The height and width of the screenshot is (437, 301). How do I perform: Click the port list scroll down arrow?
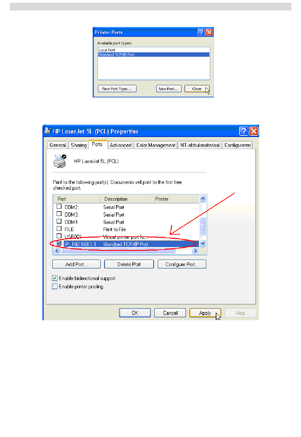coord(203,244)
